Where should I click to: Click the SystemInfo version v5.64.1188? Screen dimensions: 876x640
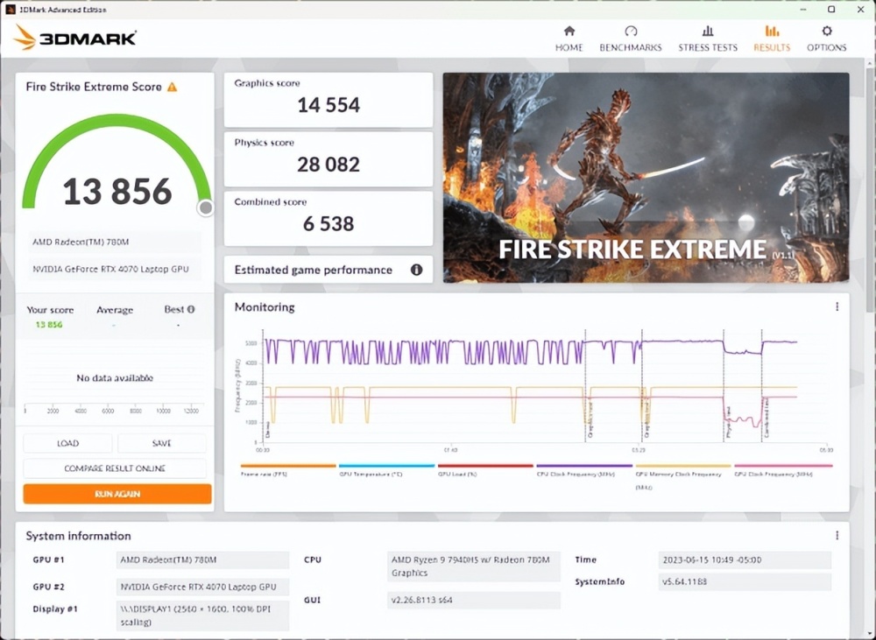pos(745,582)
